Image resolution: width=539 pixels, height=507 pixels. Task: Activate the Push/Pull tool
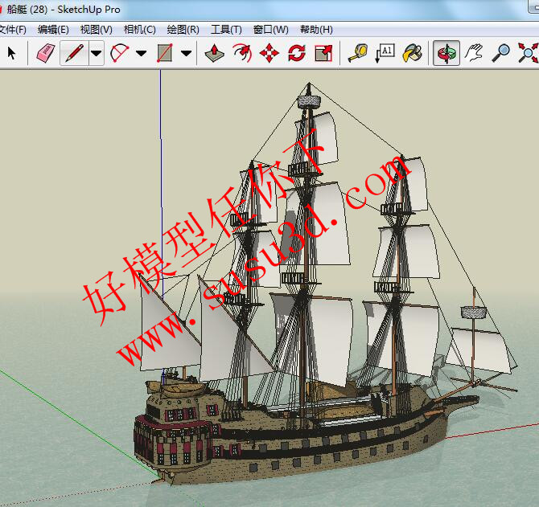(214, 53)
